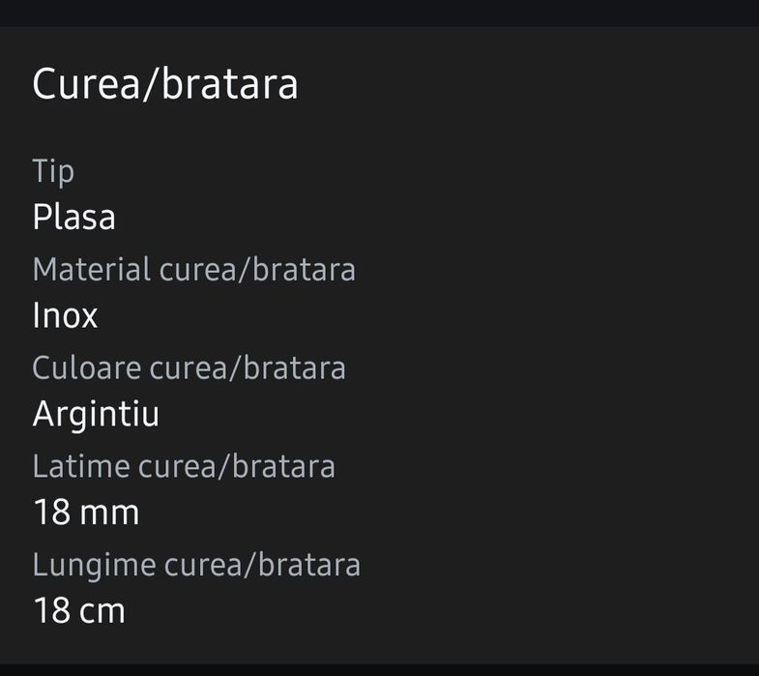Viewport: 759px width, 676px height.
Task: Click the mm unit in width value
Action: tap(111, 512)
